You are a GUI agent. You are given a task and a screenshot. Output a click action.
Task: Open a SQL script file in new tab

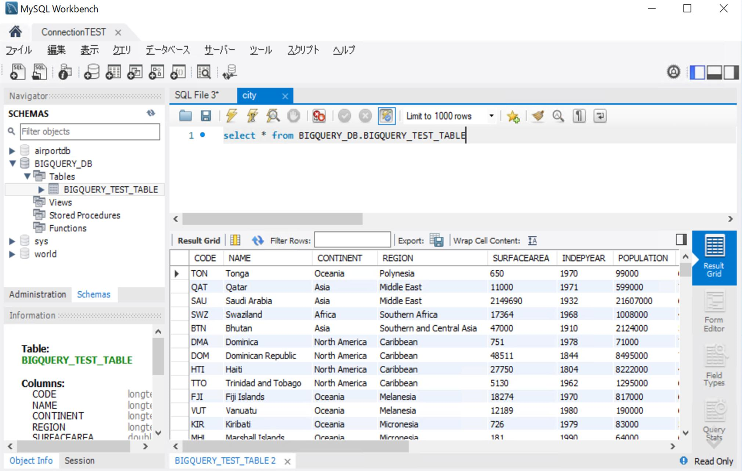click(39, 72)
